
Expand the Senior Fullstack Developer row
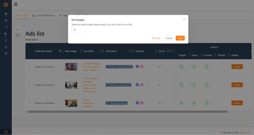(29, 85)
